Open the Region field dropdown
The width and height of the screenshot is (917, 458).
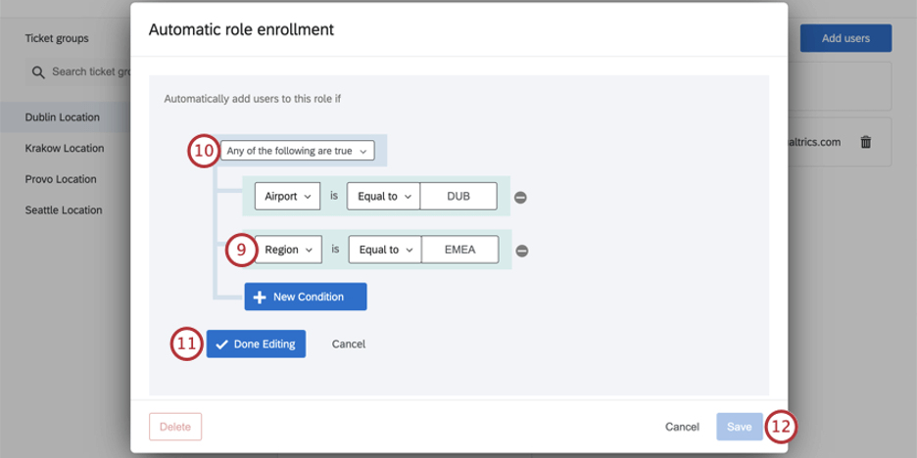288,250
